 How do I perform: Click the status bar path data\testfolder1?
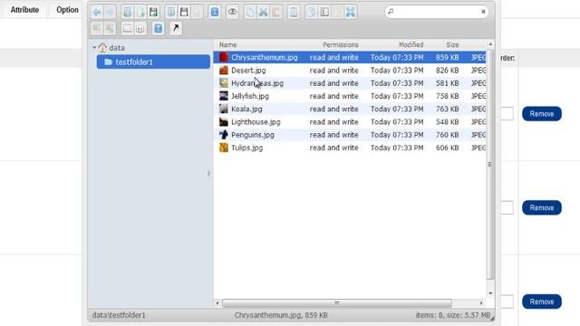[119, 315]
